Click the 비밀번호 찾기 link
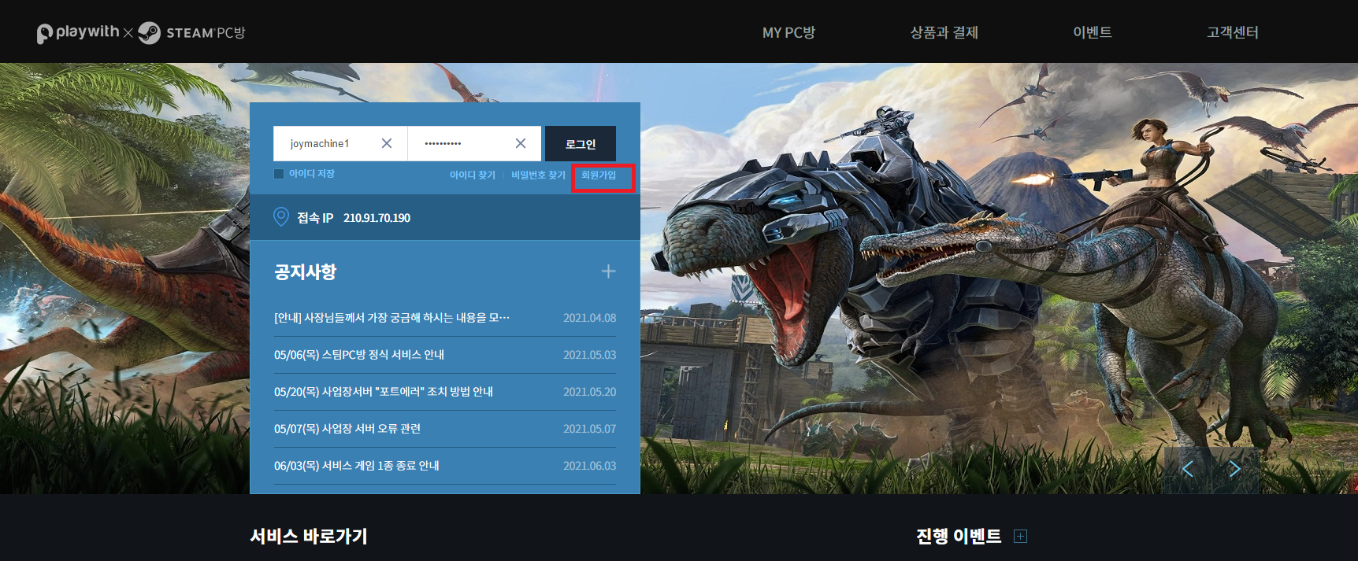1358x561 pixels. click(x=538, y=175)
